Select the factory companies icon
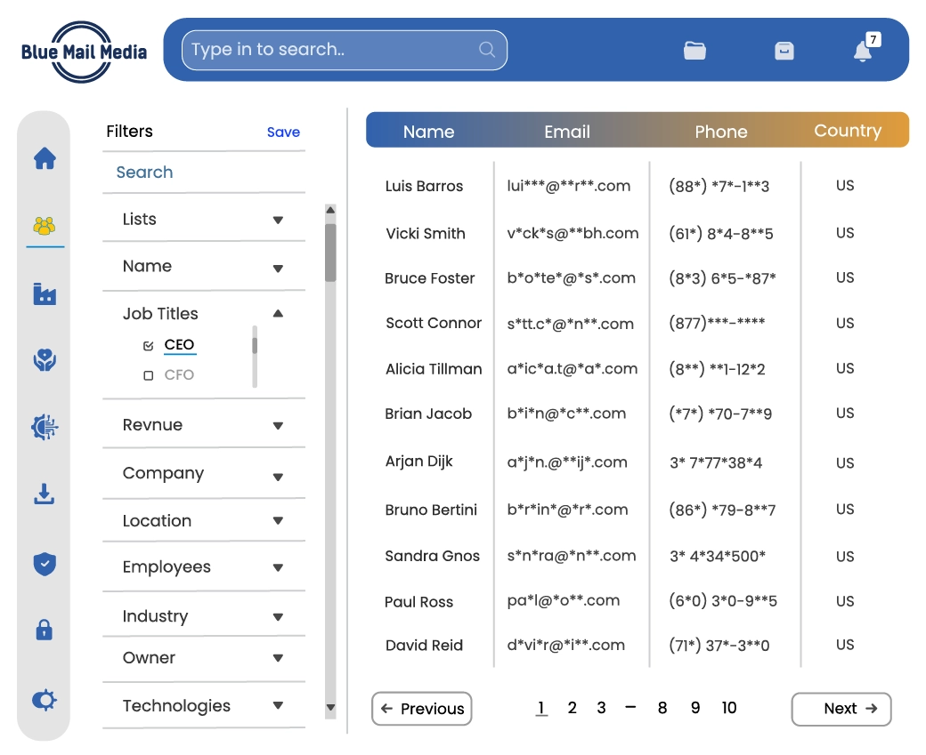The image size is (926, 755). point(45,293)
